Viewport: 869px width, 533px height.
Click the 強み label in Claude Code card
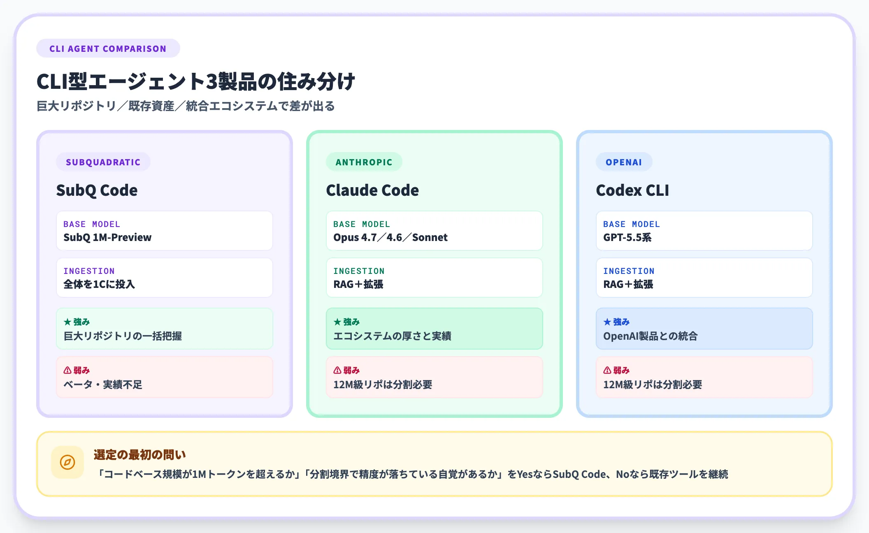[351, 322]
